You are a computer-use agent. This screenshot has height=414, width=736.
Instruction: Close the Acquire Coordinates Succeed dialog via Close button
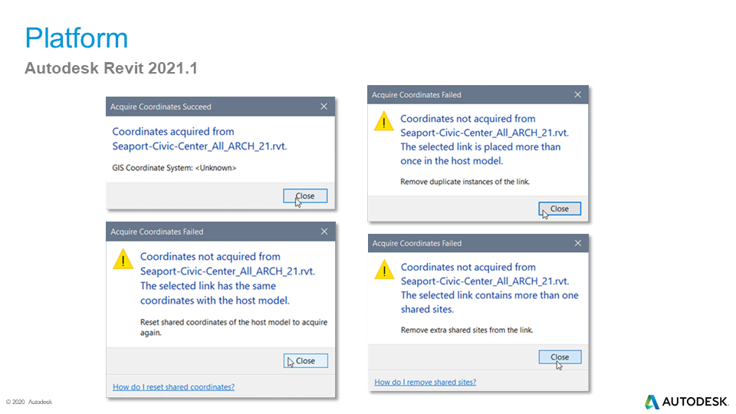click(305, 195)
